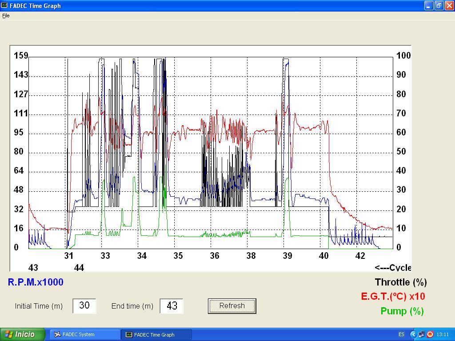Click the red circular tray icon
The height and width of the screenshot is (341, 455).
coord(430,334)
